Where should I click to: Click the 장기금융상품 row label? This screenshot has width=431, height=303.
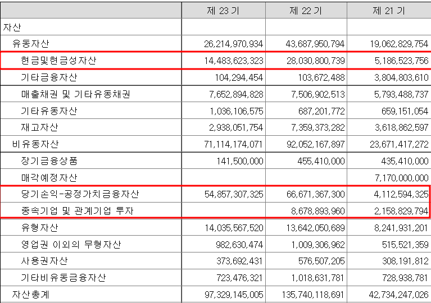[49, 161]
